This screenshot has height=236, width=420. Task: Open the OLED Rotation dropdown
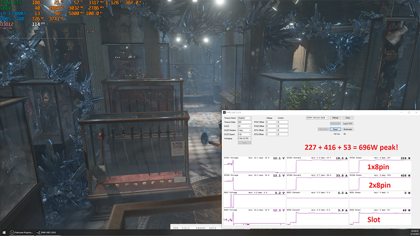[244, 130]
